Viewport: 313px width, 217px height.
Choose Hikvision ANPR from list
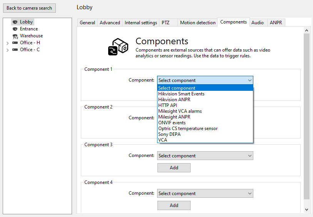click(205, 100)
